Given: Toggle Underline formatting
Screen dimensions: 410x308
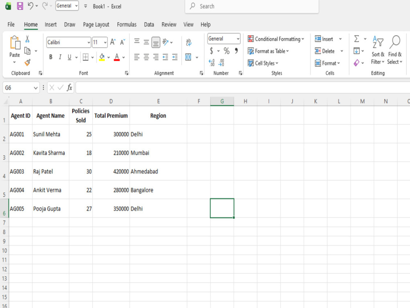Looking at the screenshot, I should (x=69, y=57).
